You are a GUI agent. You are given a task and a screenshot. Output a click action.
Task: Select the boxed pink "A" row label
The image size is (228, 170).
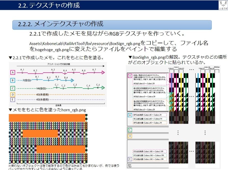(13, 72)
